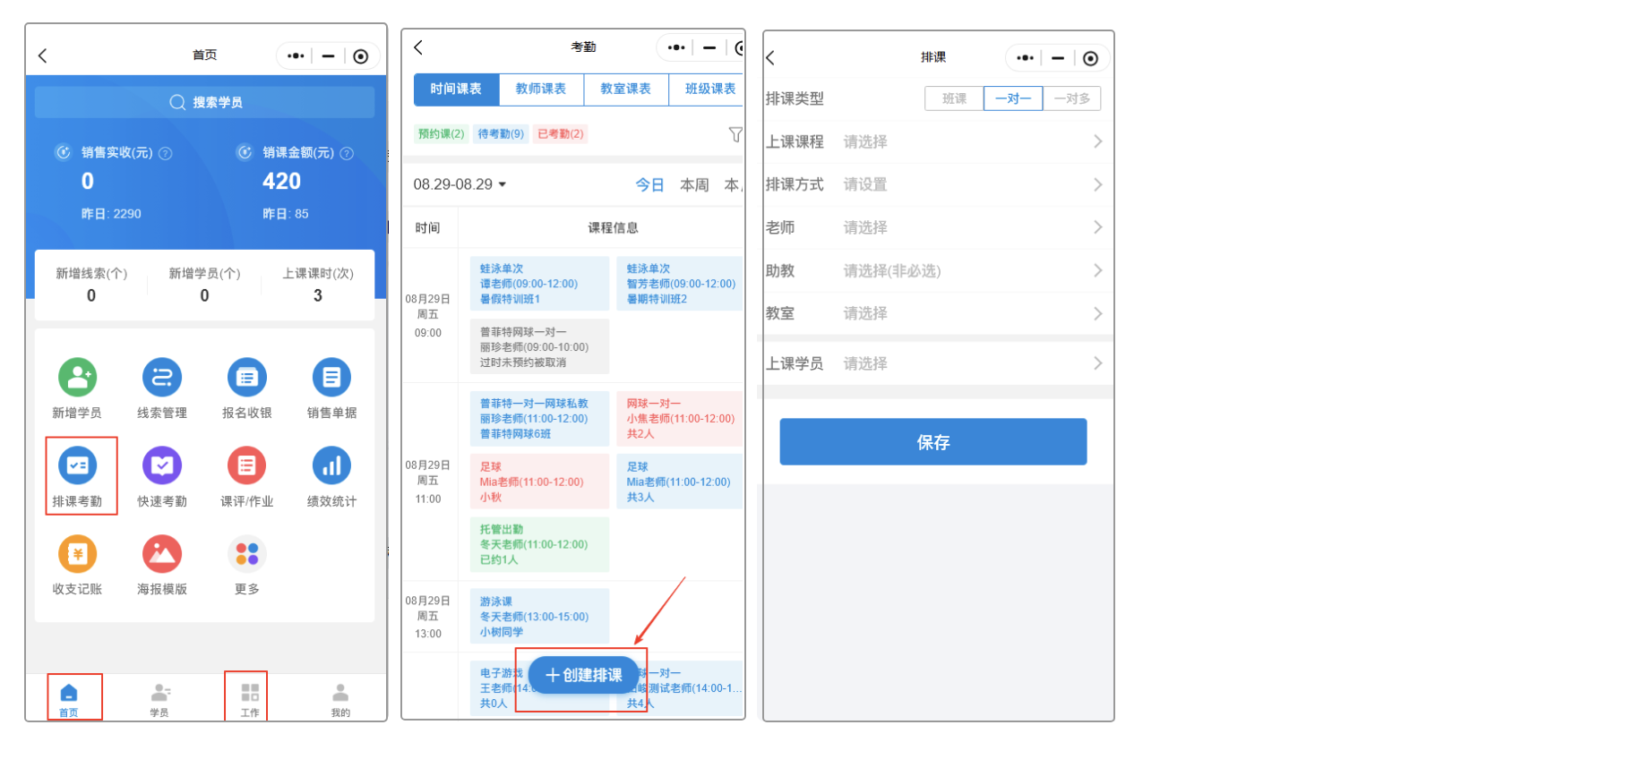Open 网球一对一 小焦老师 class card
This screenshot has height=759, width=1650.
click(x=680, y=419)
